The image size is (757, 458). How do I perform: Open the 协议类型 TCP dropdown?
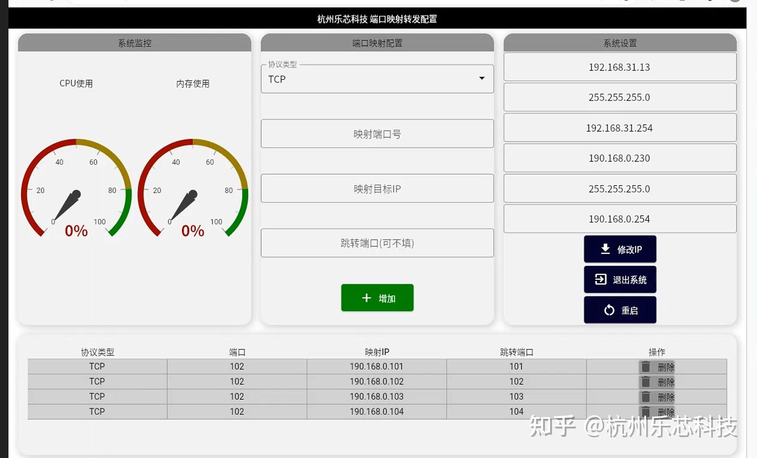coord(377,79)
